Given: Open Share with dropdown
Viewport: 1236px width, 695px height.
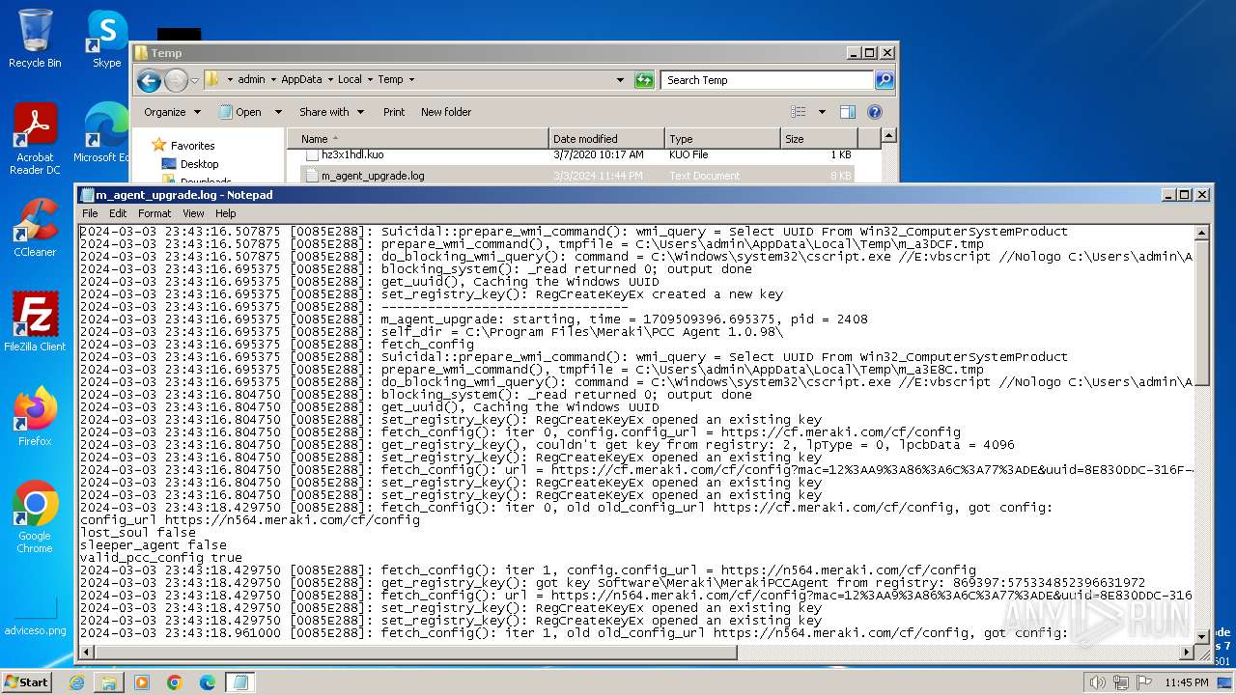Looking at the screenshot, I should [x=331, y=112].
